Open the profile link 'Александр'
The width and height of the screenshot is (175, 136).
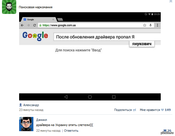pos(31,105)
